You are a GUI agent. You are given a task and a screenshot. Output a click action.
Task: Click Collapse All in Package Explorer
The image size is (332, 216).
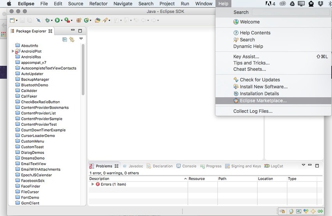coord(65,39)
